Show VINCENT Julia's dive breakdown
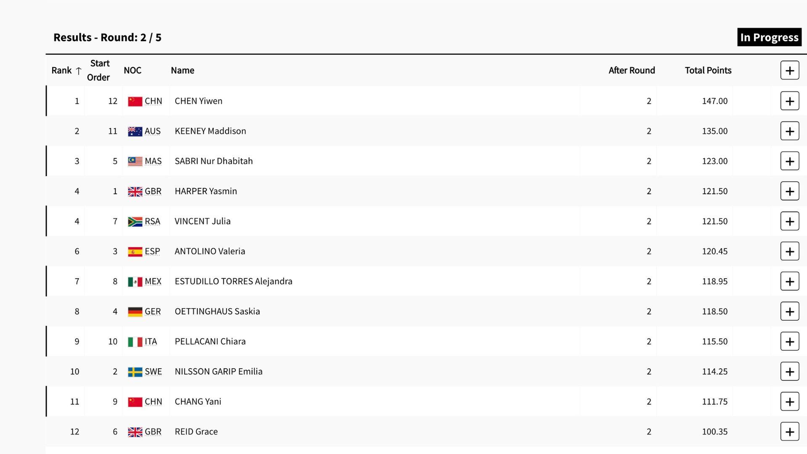This screenshot has width=807, height=454. 789,222
